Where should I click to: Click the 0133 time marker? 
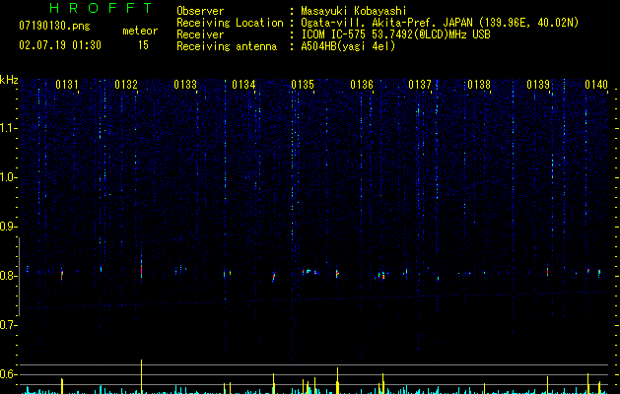185,85
